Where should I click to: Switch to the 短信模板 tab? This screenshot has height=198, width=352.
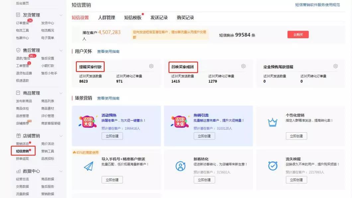pyautogui.click(x=133, y=18)
